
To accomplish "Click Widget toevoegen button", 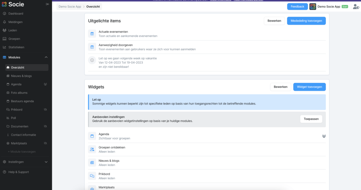I will click(310, 87).
